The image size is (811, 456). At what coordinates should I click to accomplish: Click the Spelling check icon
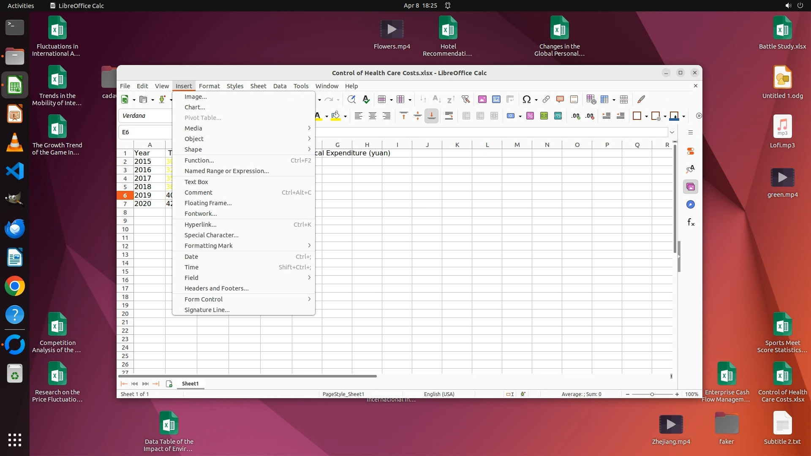tap(366, 100)
